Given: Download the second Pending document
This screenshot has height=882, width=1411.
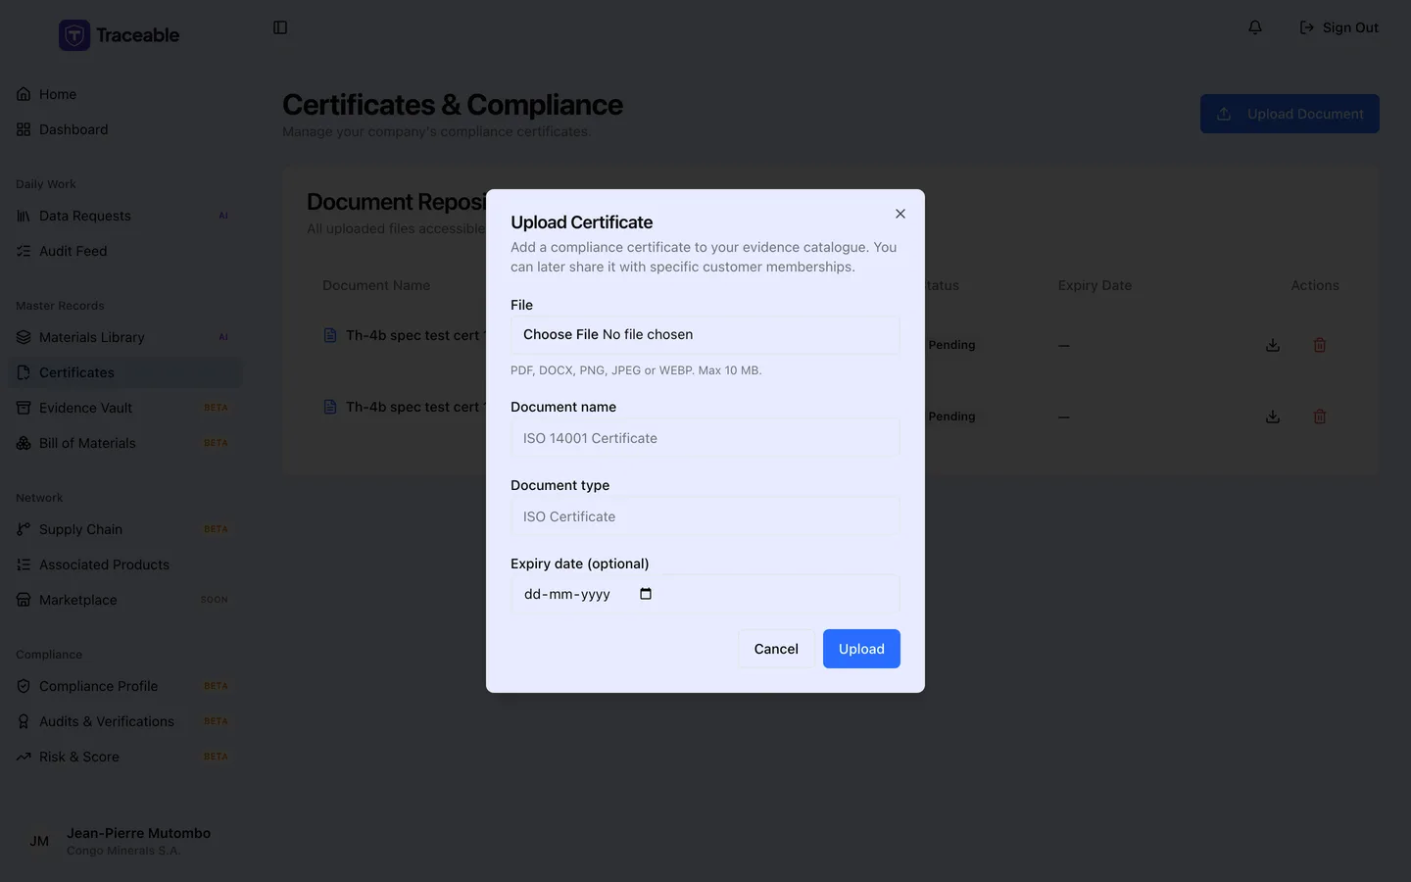Looking at the screenshot, I should click(1273, 416).
